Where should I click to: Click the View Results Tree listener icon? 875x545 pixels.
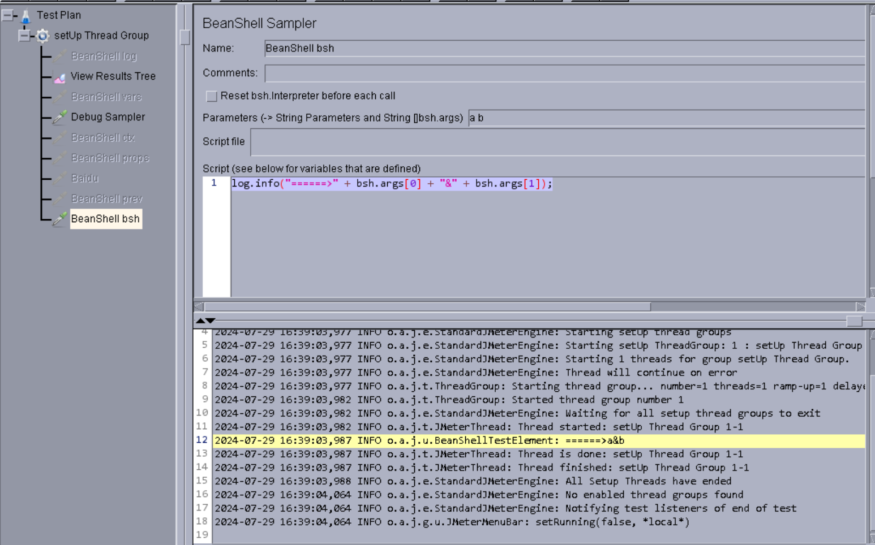click(x=59, y=77)
